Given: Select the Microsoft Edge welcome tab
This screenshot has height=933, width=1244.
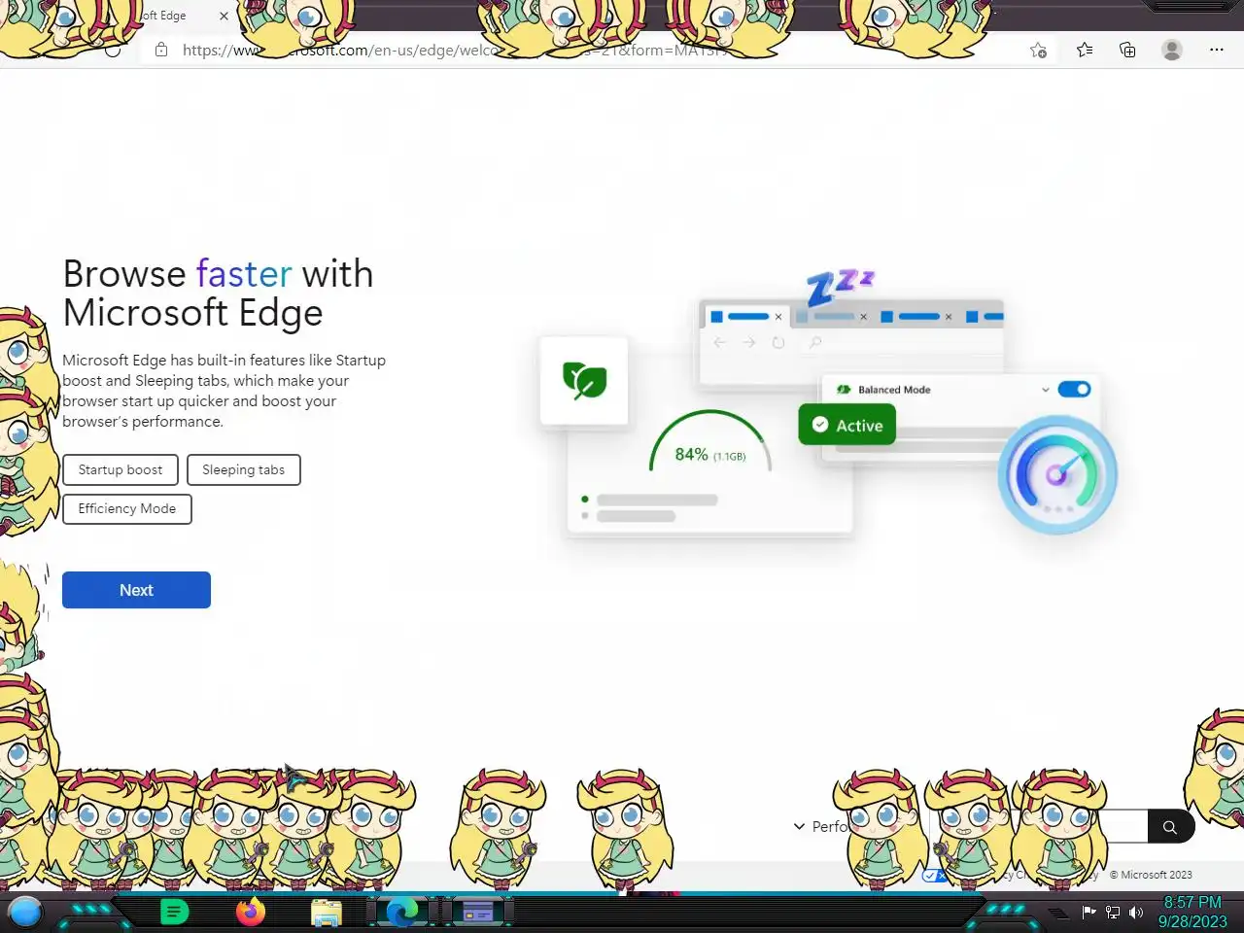Looking at the screenshot, I should pos(163,16).
